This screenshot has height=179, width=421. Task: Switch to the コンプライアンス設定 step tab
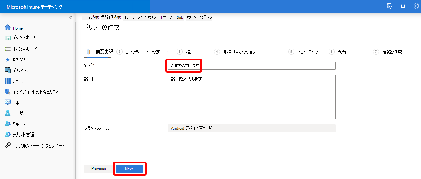point(142,52)
